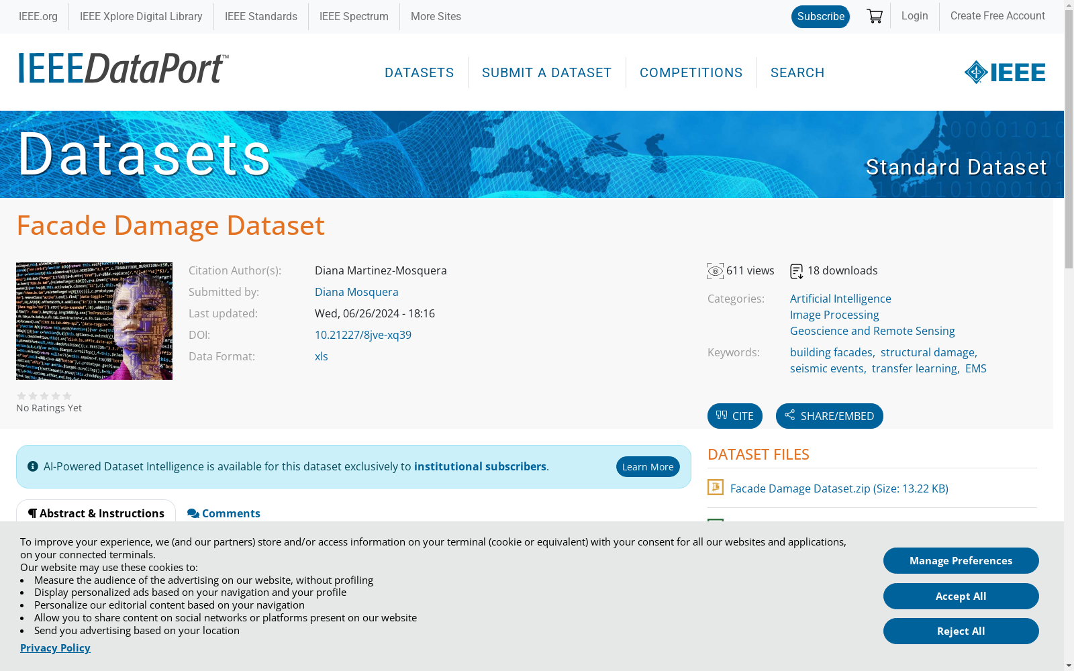Open SHARE/EMBED options
This screenshot has width=1074, height=671.
coord(830,416)
